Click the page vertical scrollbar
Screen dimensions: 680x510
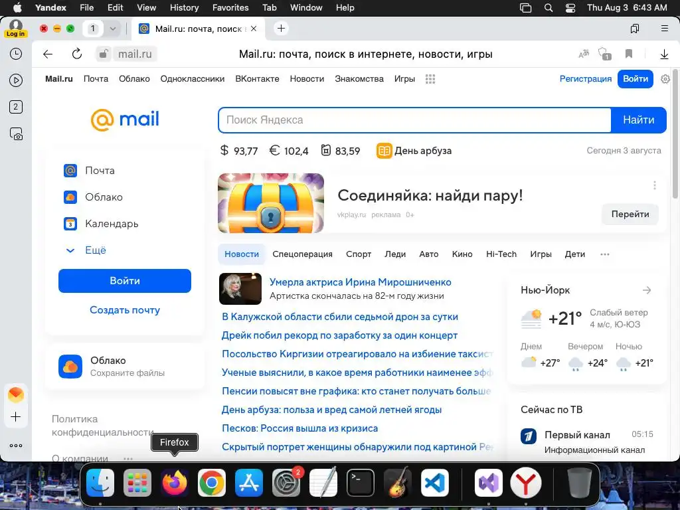[x=675, y=133]
